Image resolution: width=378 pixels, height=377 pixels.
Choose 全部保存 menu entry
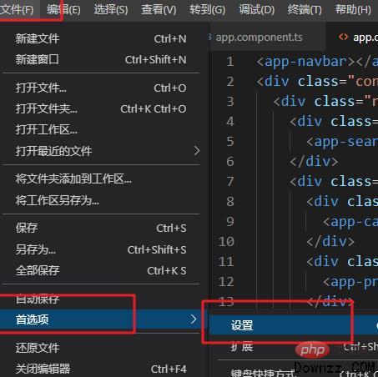[101, 270]
